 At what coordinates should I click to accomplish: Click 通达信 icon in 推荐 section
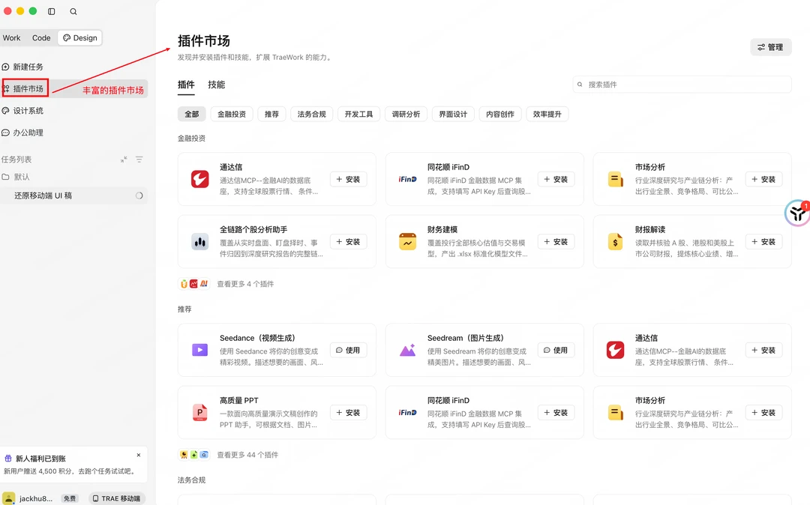pyautogui.click(x=615, y=350)
